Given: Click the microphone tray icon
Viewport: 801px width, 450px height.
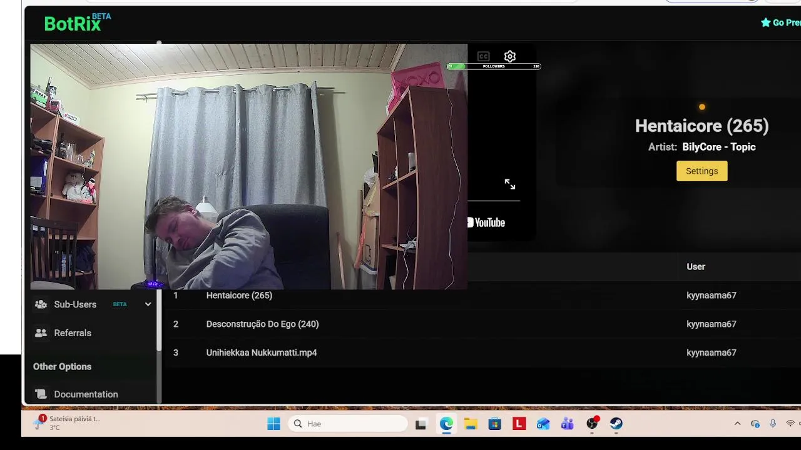Looking at the screenshot, I should (773, 424).
